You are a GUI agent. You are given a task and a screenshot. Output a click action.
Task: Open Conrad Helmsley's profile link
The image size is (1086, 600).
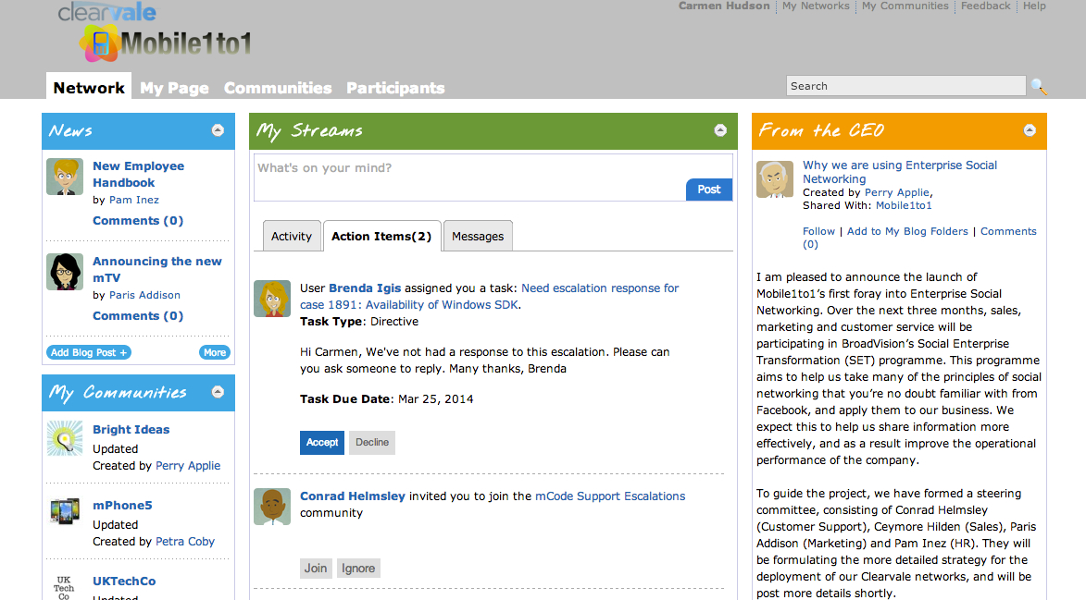[x=353, y=496]
